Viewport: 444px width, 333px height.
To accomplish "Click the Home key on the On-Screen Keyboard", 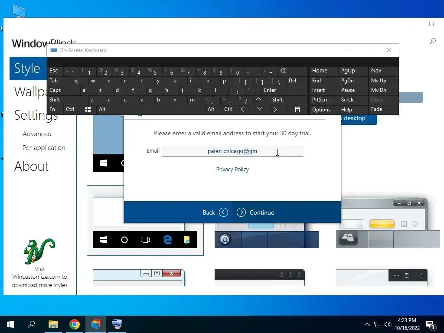I will click(x=323, y=71).
